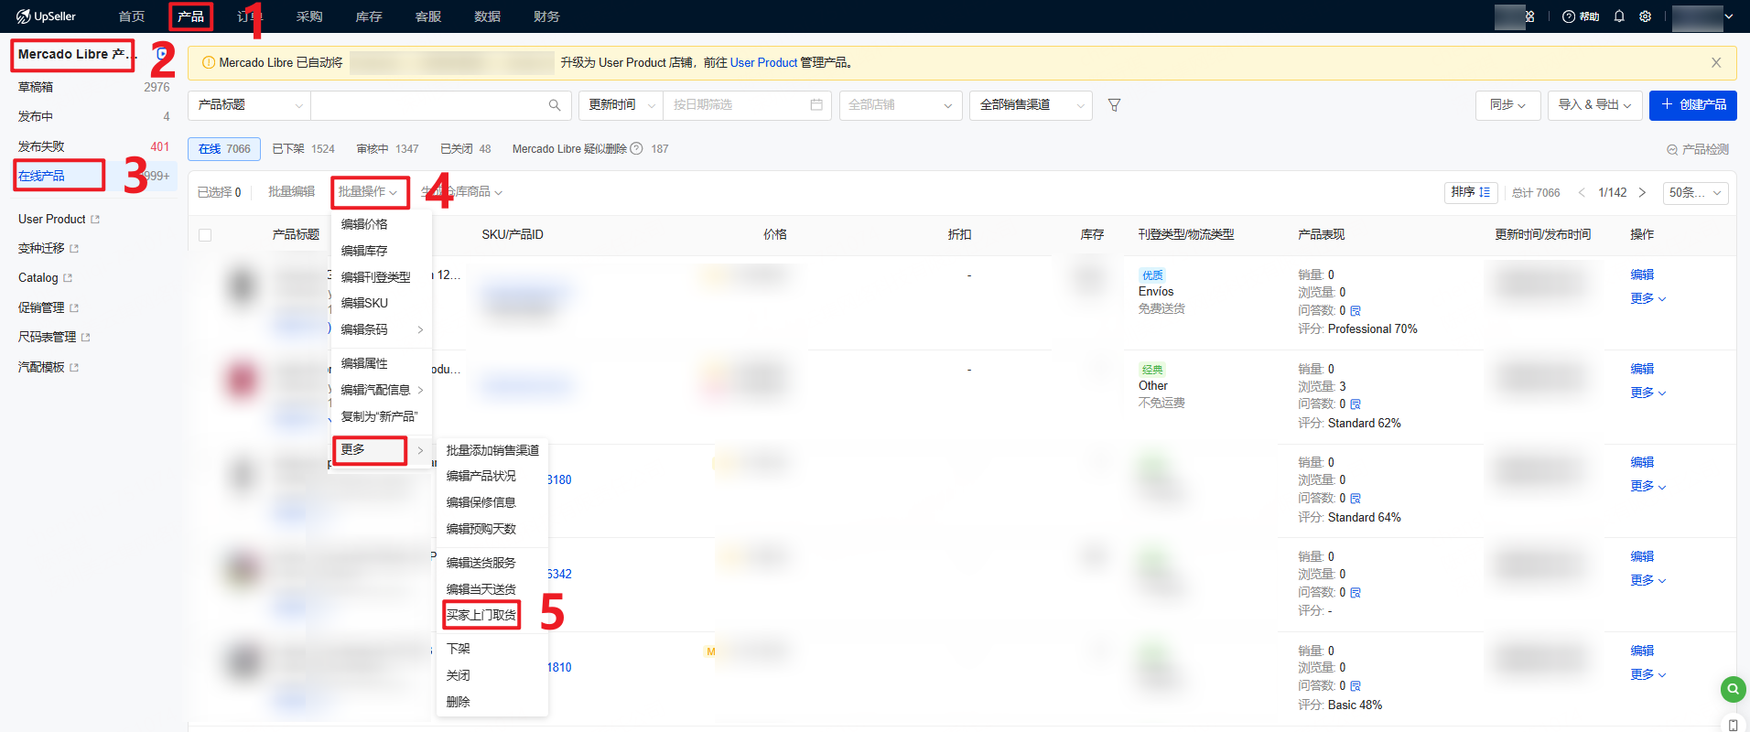Open the 批量操作 dropdown
Viewport: 1750px width, 732px height.
(368, 192)
